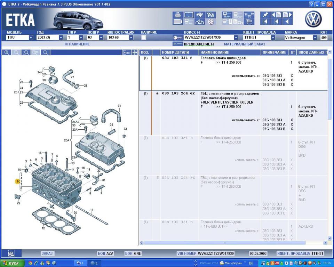Screen dimensions: 334x267
Task: Click the plain magnifier icon
Action: pos(45,52)
